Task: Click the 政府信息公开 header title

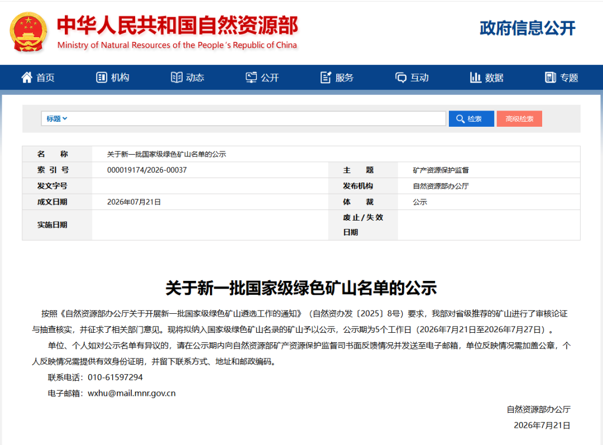Action: click(x=527, y=28)
